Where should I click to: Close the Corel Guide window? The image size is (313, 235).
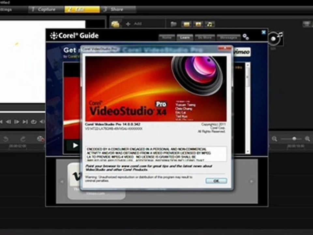point(264,32)
